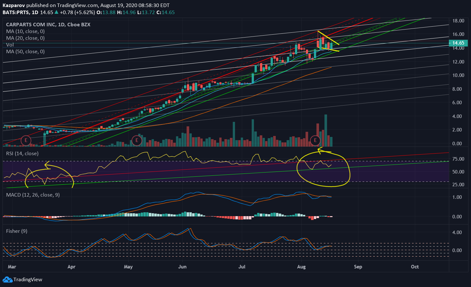Click the Jul label on the time axis
The image size is (471, 287).
242,267
